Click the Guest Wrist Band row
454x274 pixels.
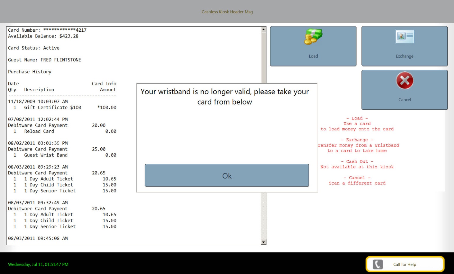(62, 155)
